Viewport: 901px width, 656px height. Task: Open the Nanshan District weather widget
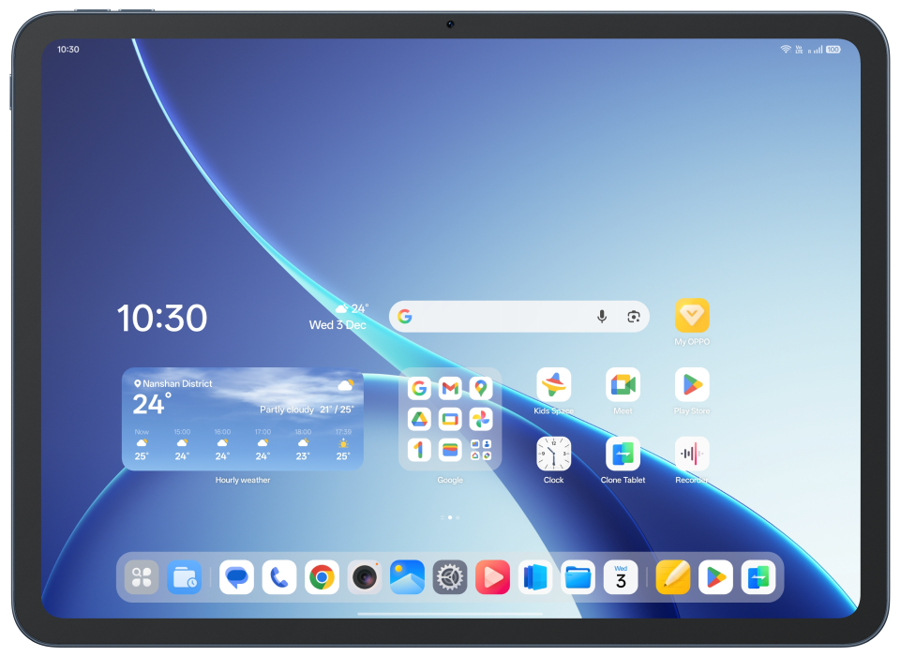pyautogui.click(x=243, y=419)
